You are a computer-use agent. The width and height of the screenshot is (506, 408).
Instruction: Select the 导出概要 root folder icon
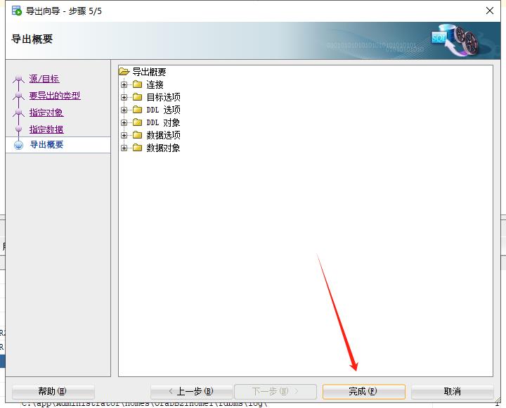click(x=124, y=72)
